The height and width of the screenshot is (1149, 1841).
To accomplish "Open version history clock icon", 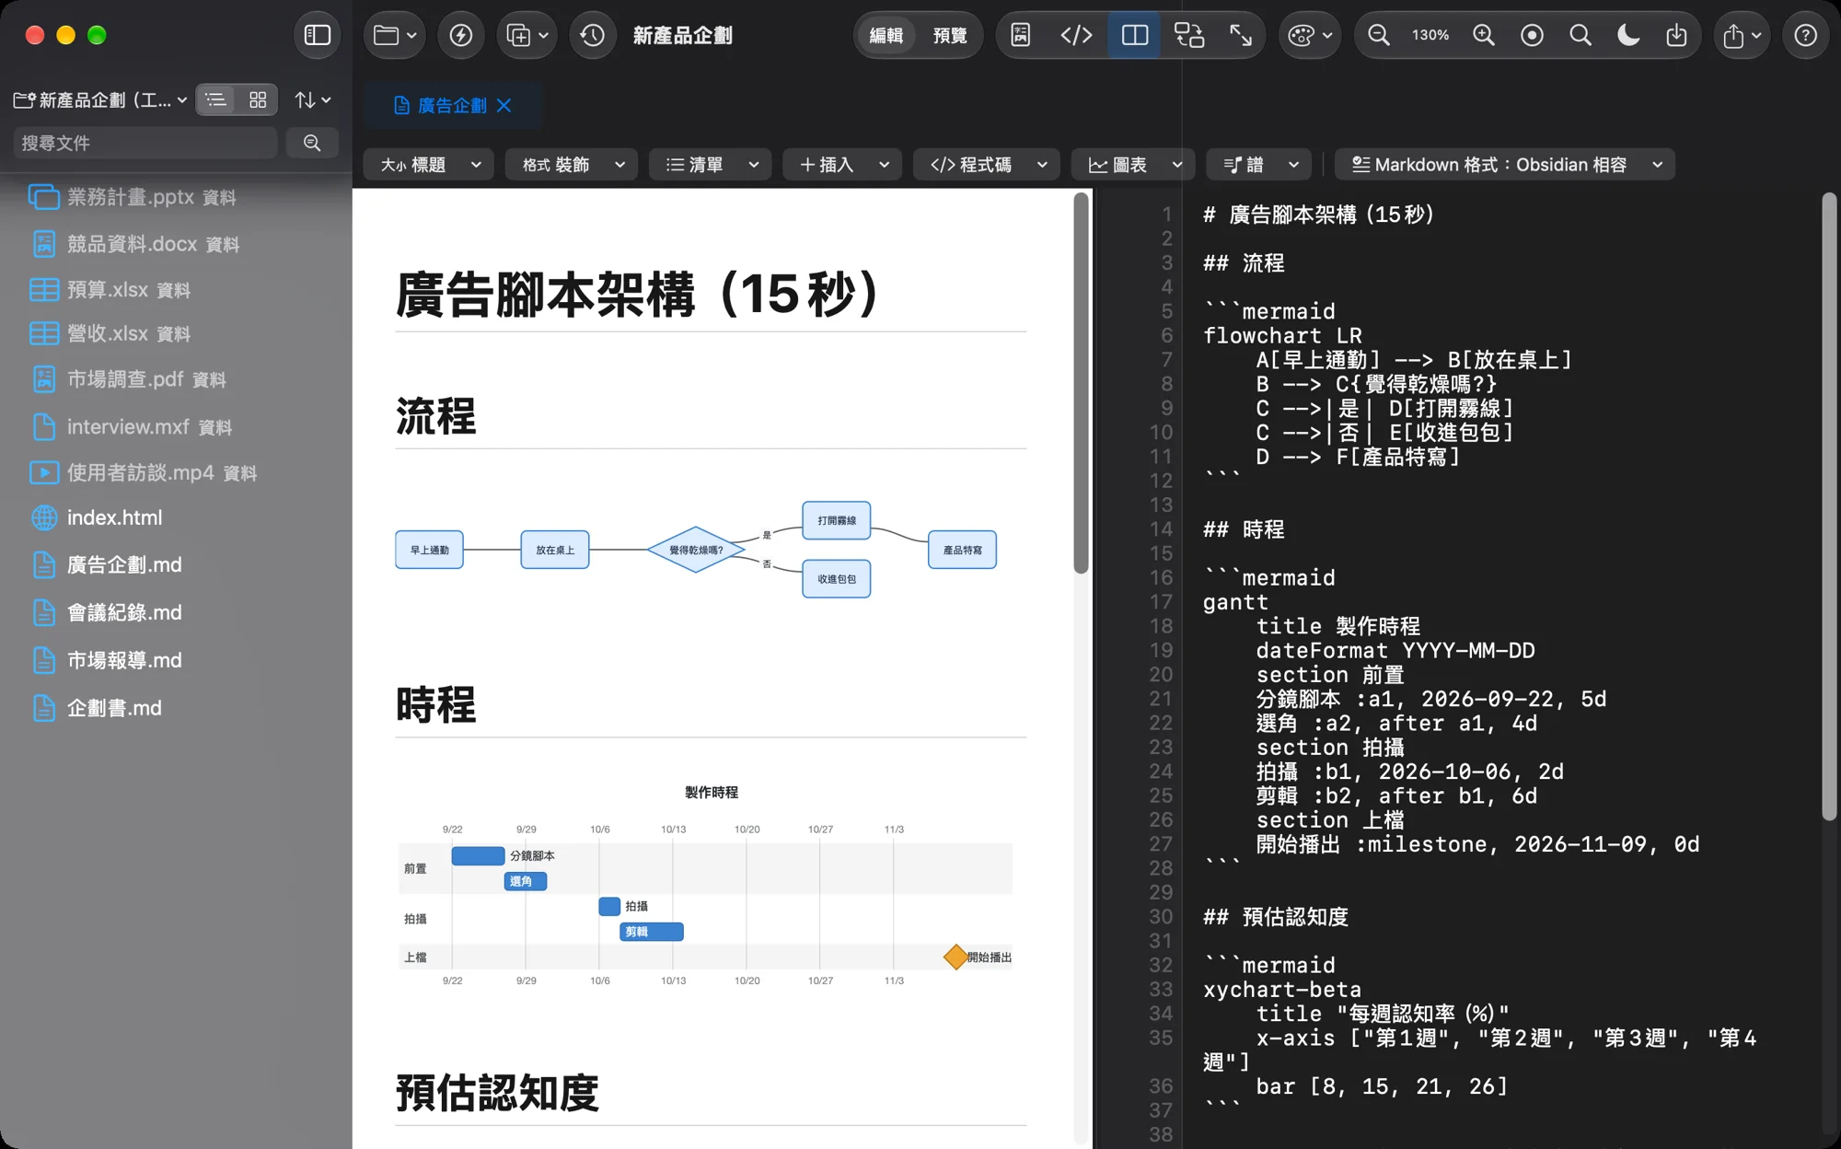I will tap(593, 35).
